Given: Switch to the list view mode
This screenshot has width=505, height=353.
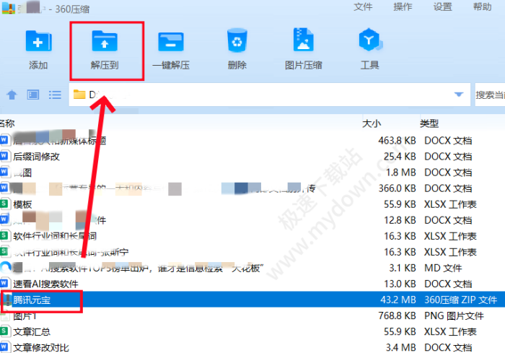Looking at the screenshot, I should click(55, 95).
